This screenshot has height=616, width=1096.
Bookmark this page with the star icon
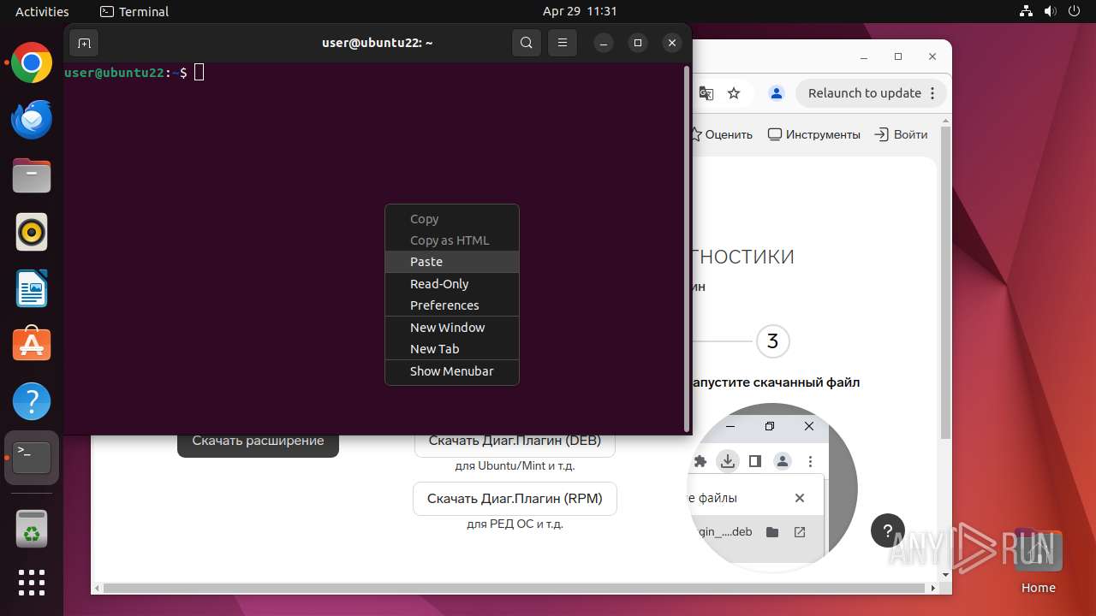734,93
